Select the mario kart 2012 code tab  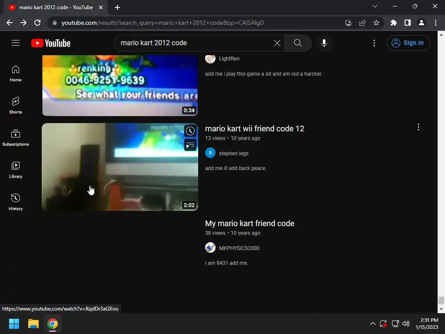point(56,7)
